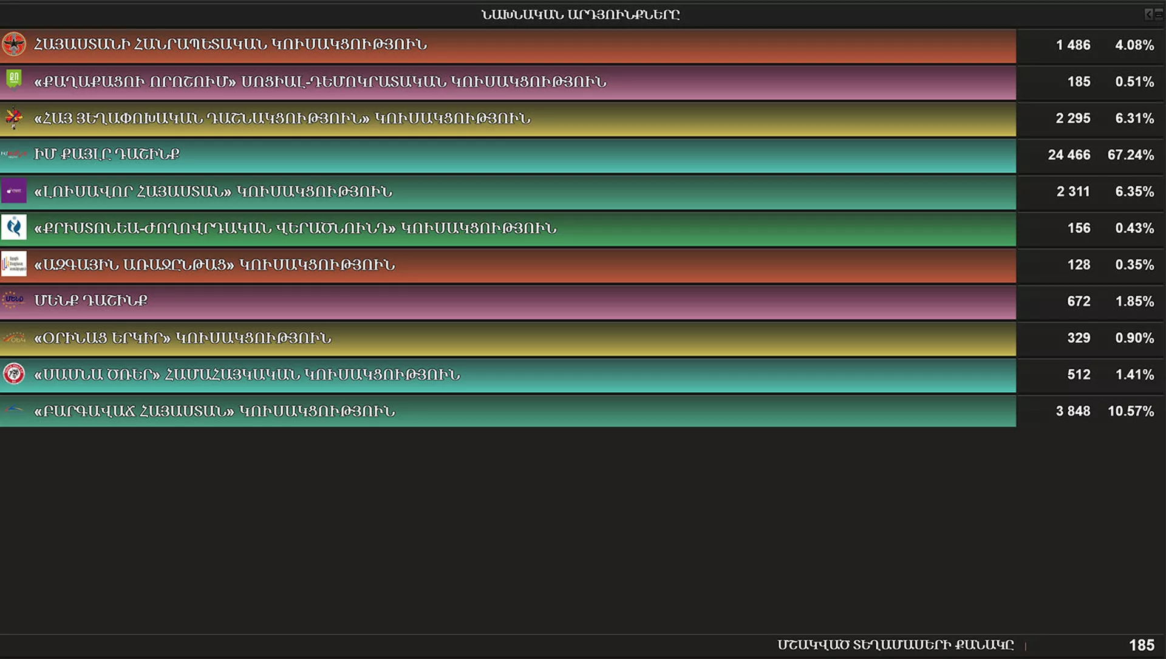
Task: Click the «ՔՐԻՍՏՈՆԵԱ-ԺՈՂՈՎՐԴԱԿԱՆ ՎԵՐԱԾՆՈՒՆԴ» blue-white logo
Action: pos(13,227)
